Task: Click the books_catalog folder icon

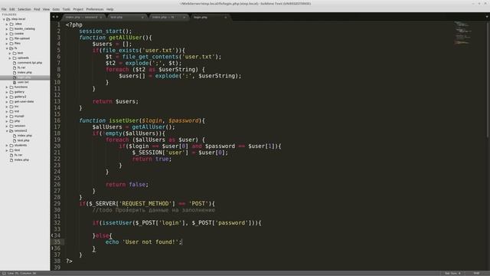Action: [x=11, y=29]
